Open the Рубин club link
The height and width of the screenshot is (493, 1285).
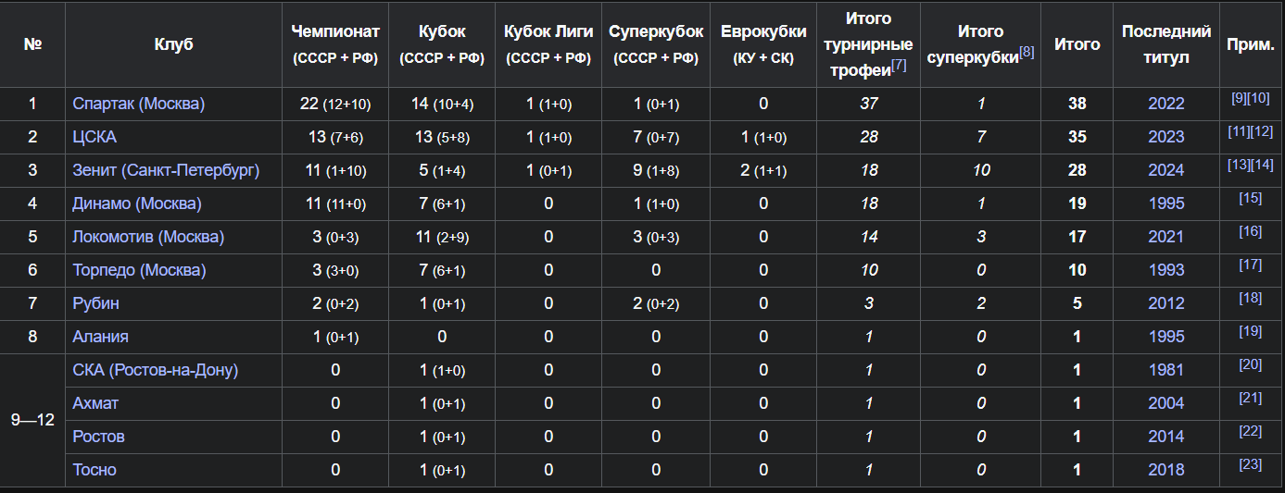pos(96,303)
